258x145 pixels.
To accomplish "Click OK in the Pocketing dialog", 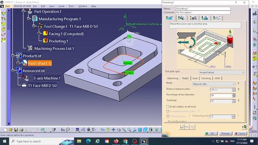I will (211, 133).
